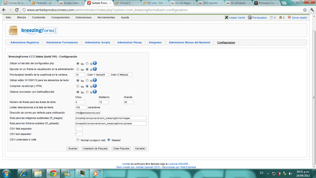This screenshot has width=316, height=178.
Task: Go to Administrar Scripts tab
Action: (97, 42)
